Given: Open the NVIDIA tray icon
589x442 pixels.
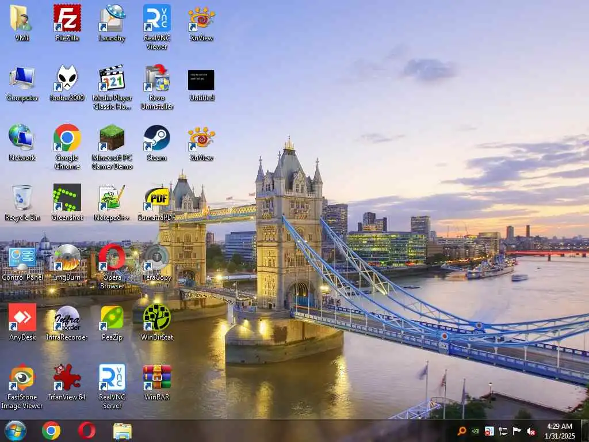Looking at the screenshot, I should (475, 431).
